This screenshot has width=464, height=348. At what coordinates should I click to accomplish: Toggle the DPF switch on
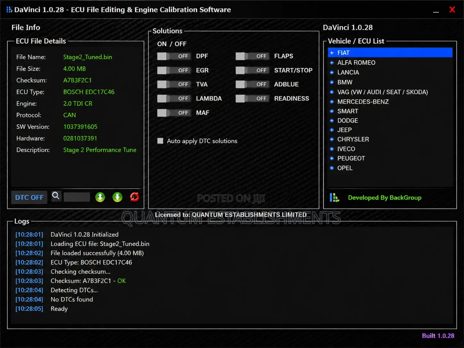174,56
